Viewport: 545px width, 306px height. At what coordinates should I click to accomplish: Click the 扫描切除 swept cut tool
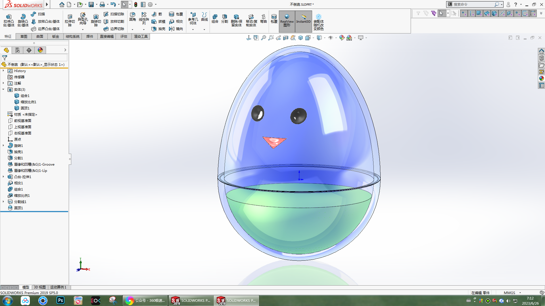coord(114,14)
